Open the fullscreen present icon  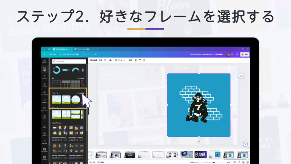(239, 162)
